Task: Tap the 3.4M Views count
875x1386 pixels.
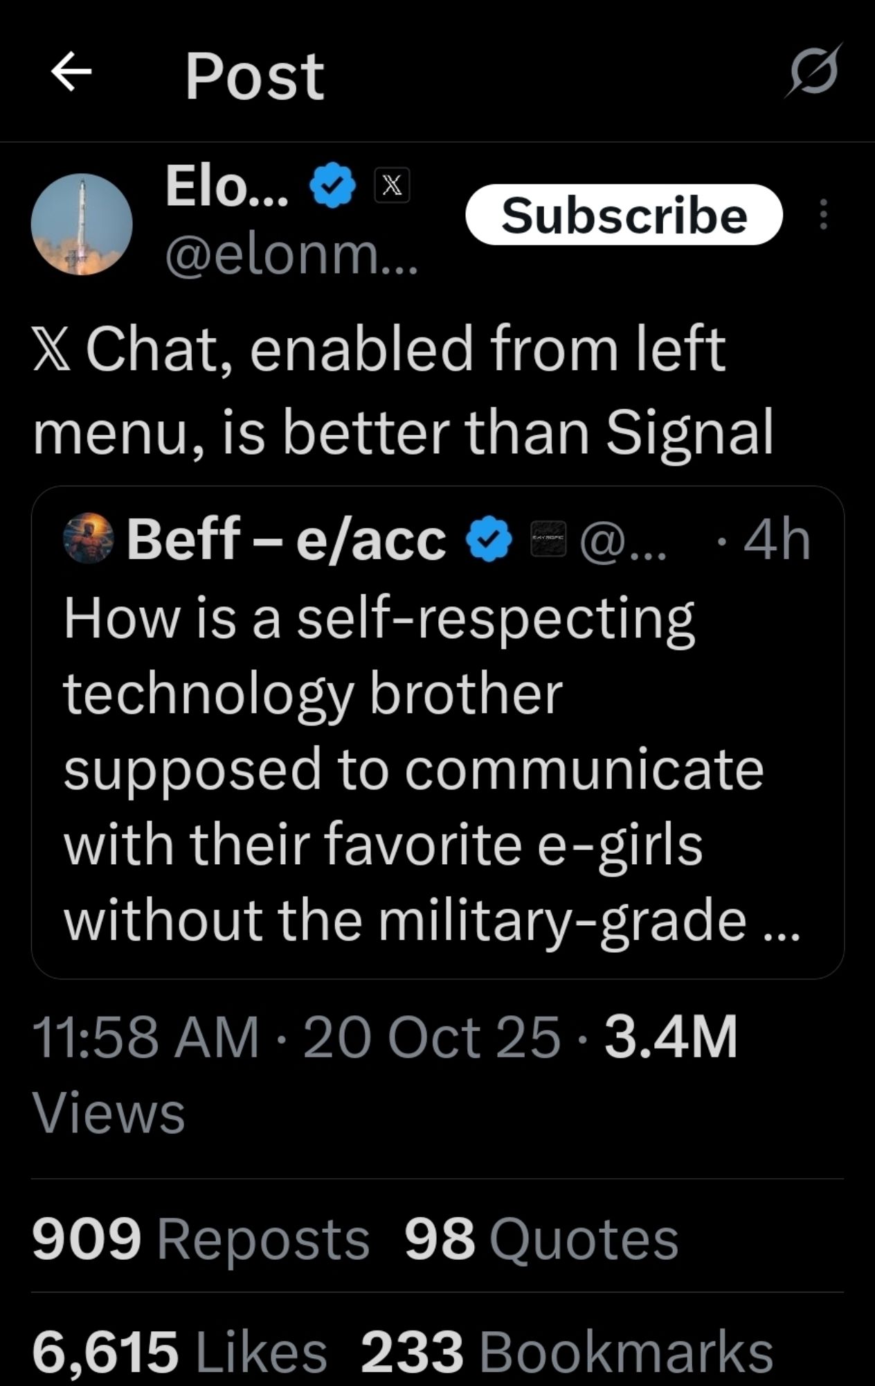Action: click(x=670, y=1037)
